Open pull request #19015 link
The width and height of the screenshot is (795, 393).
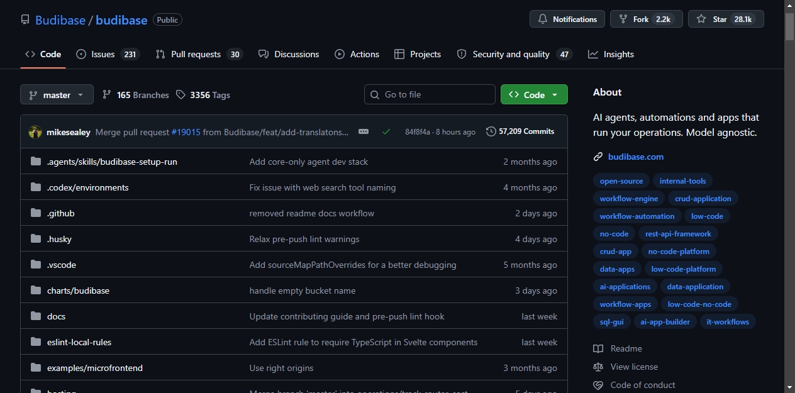[x=186, y=132]
